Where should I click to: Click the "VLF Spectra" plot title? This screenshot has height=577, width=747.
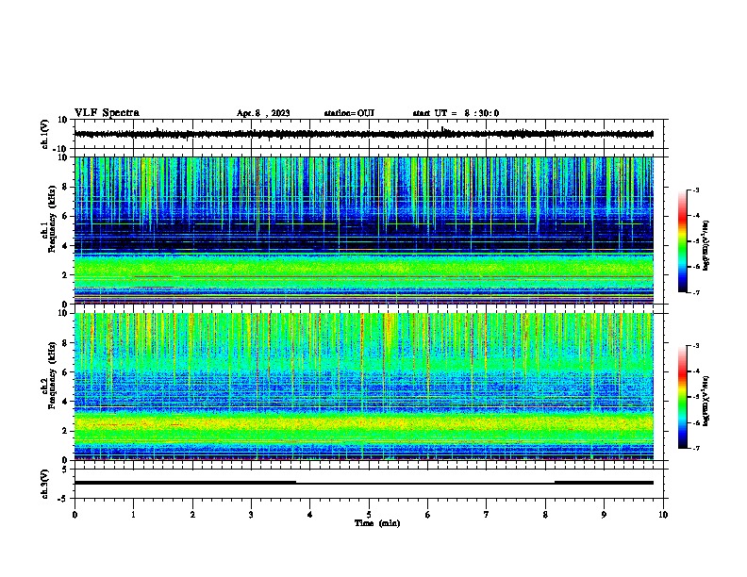point(107,113)
